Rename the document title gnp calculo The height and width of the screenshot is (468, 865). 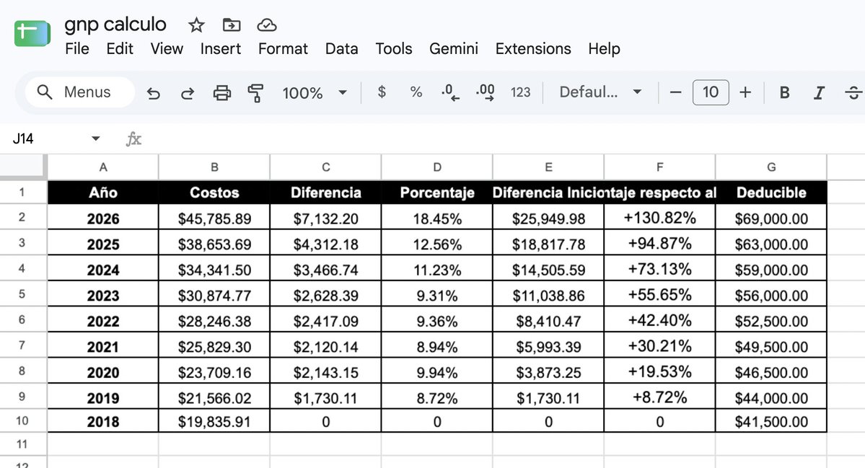115,25
